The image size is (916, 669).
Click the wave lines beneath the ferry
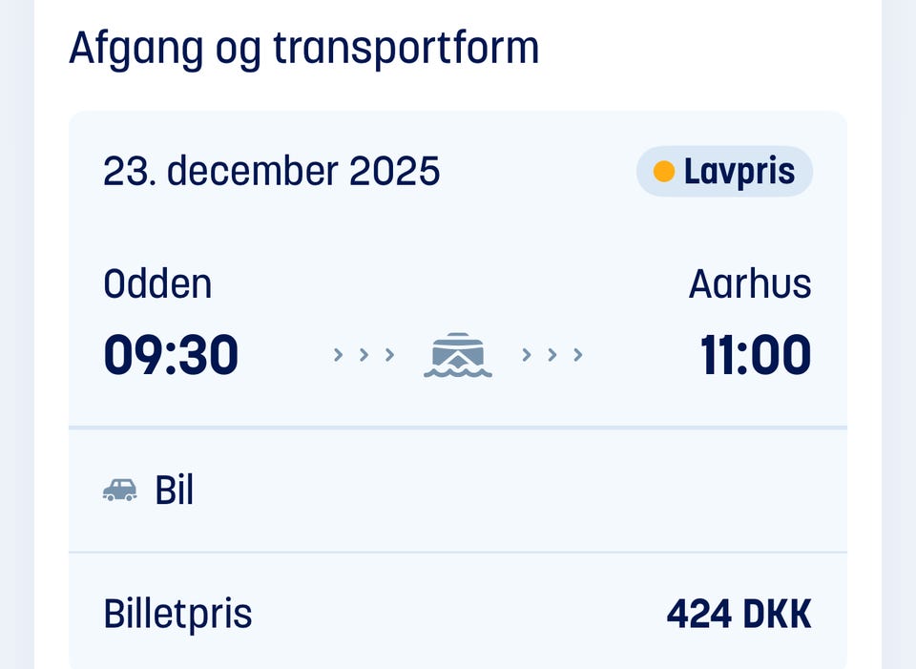(457, 371)
